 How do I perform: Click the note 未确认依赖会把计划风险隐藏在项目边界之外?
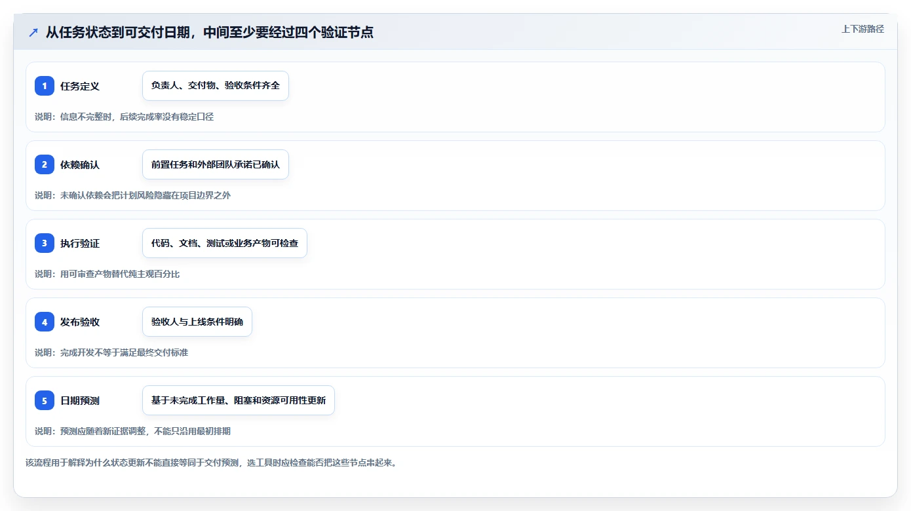click(145, 195)
